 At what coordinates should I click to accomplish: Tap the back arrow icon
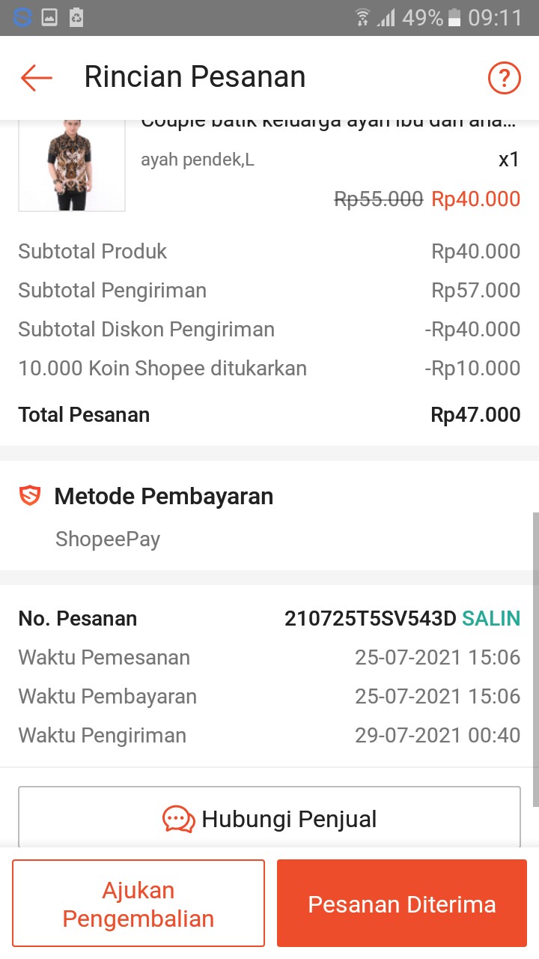coord(36,77)
